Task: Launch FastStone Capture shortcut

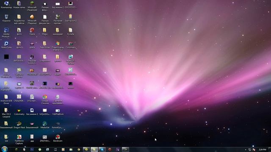Action: 19,140
